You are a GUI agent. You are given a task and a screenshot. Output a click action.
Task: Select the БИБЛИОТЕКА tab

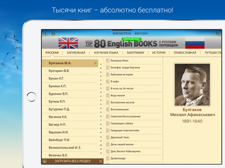click(x=122, y=34)
